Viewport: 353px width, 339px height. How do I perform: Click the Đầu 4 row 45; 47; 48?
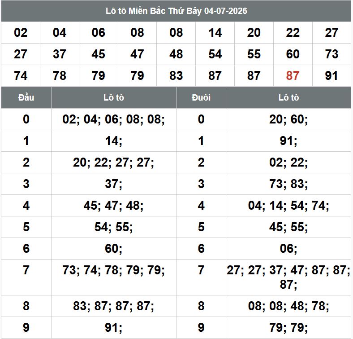113,206
